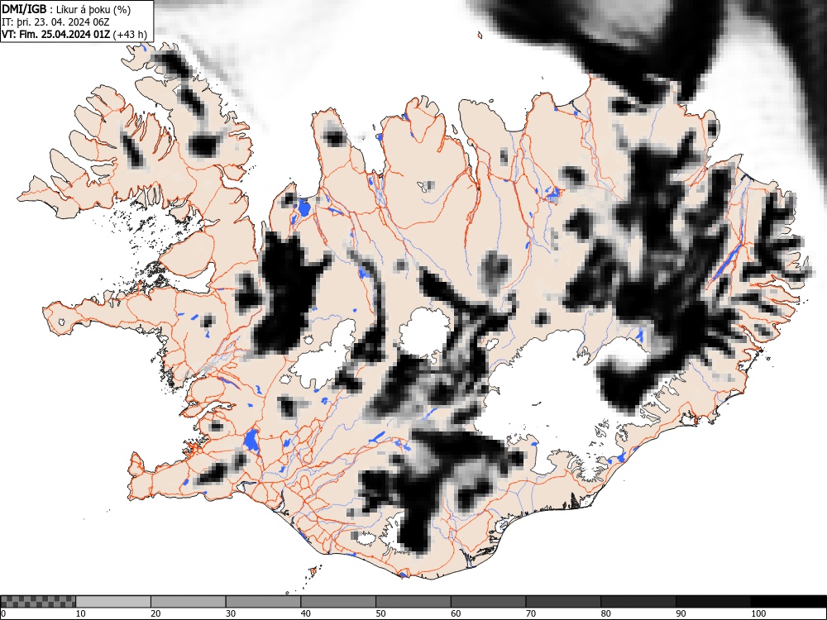Image resolution: width=827 pixels, height=620 pixels.
Task: Click the legend label '40'
Action: click(x=305, y=613)
